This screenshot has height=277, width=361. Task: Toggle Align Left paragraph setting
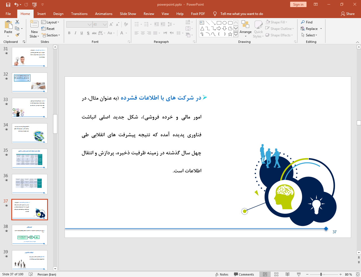point(137,33)
